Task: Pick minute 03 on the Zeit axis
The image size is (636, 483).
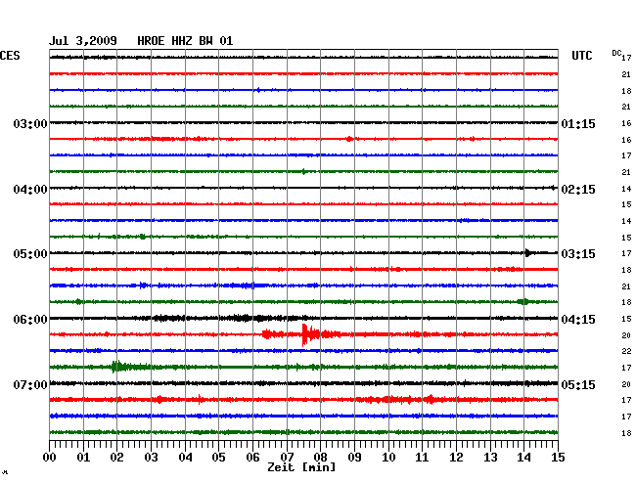Action: 151,458
